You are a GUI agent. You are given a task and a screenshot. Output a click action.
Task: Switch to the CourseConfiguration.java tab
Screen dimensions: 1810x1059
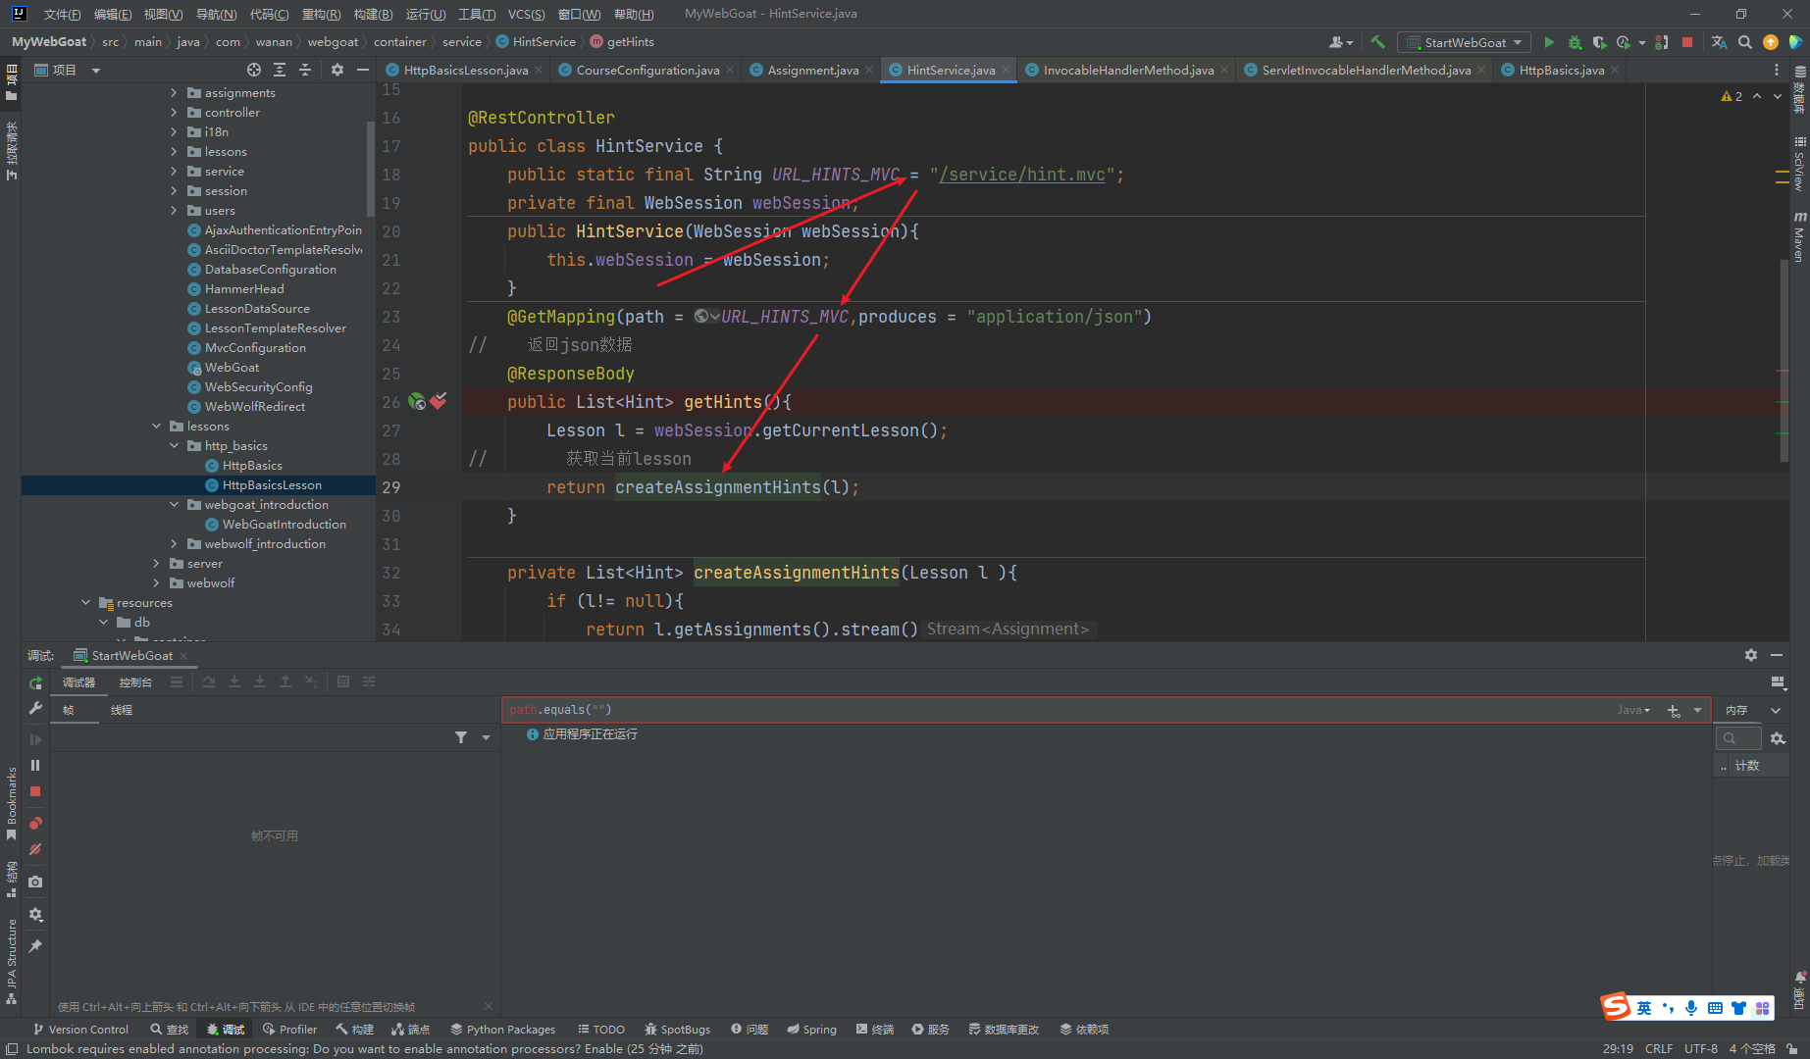pos(647,70)
